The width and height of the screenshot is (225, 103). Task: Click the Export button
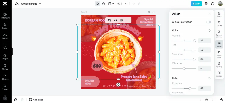196,4
